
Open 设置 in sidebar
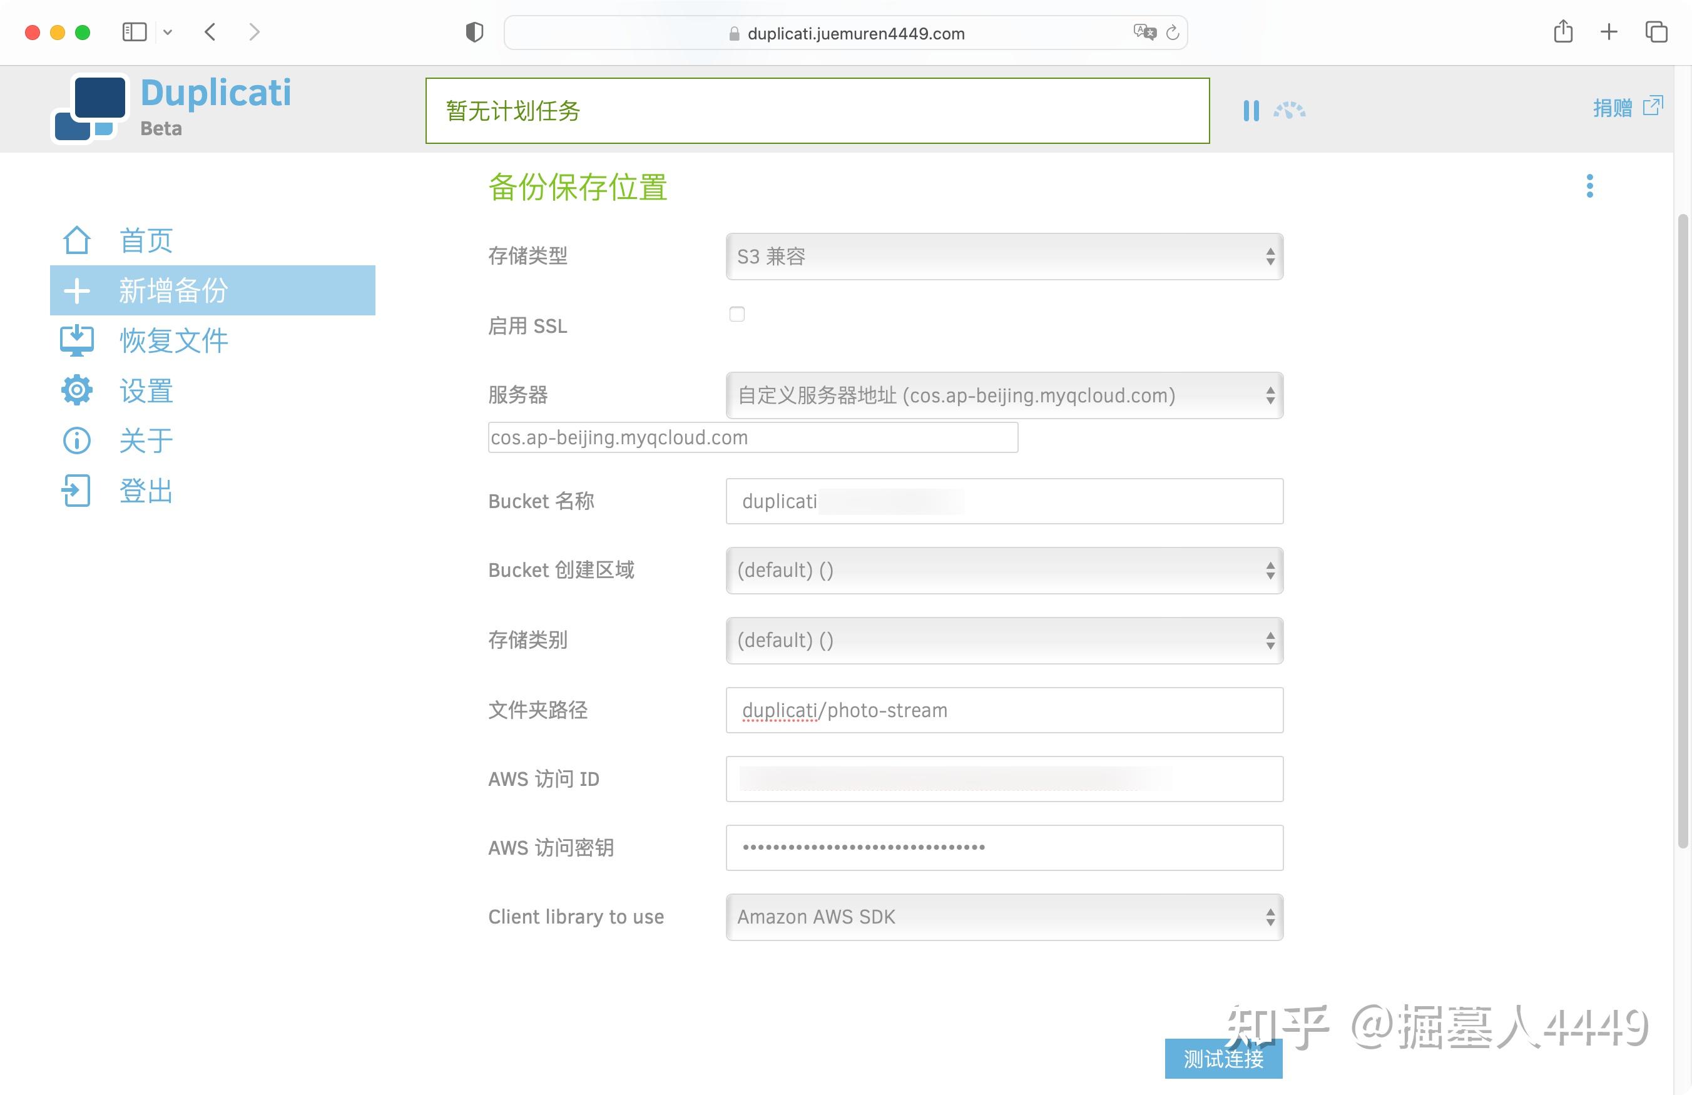click(x=146, y=391)
